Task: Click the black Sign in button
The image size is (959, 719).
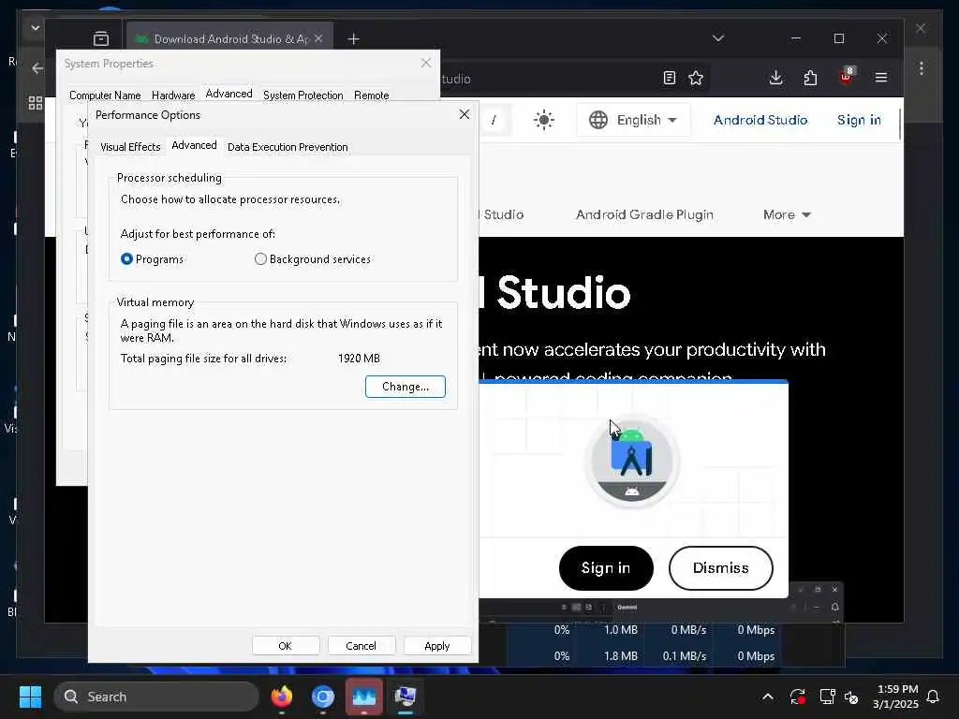Action: pos(606,568)
